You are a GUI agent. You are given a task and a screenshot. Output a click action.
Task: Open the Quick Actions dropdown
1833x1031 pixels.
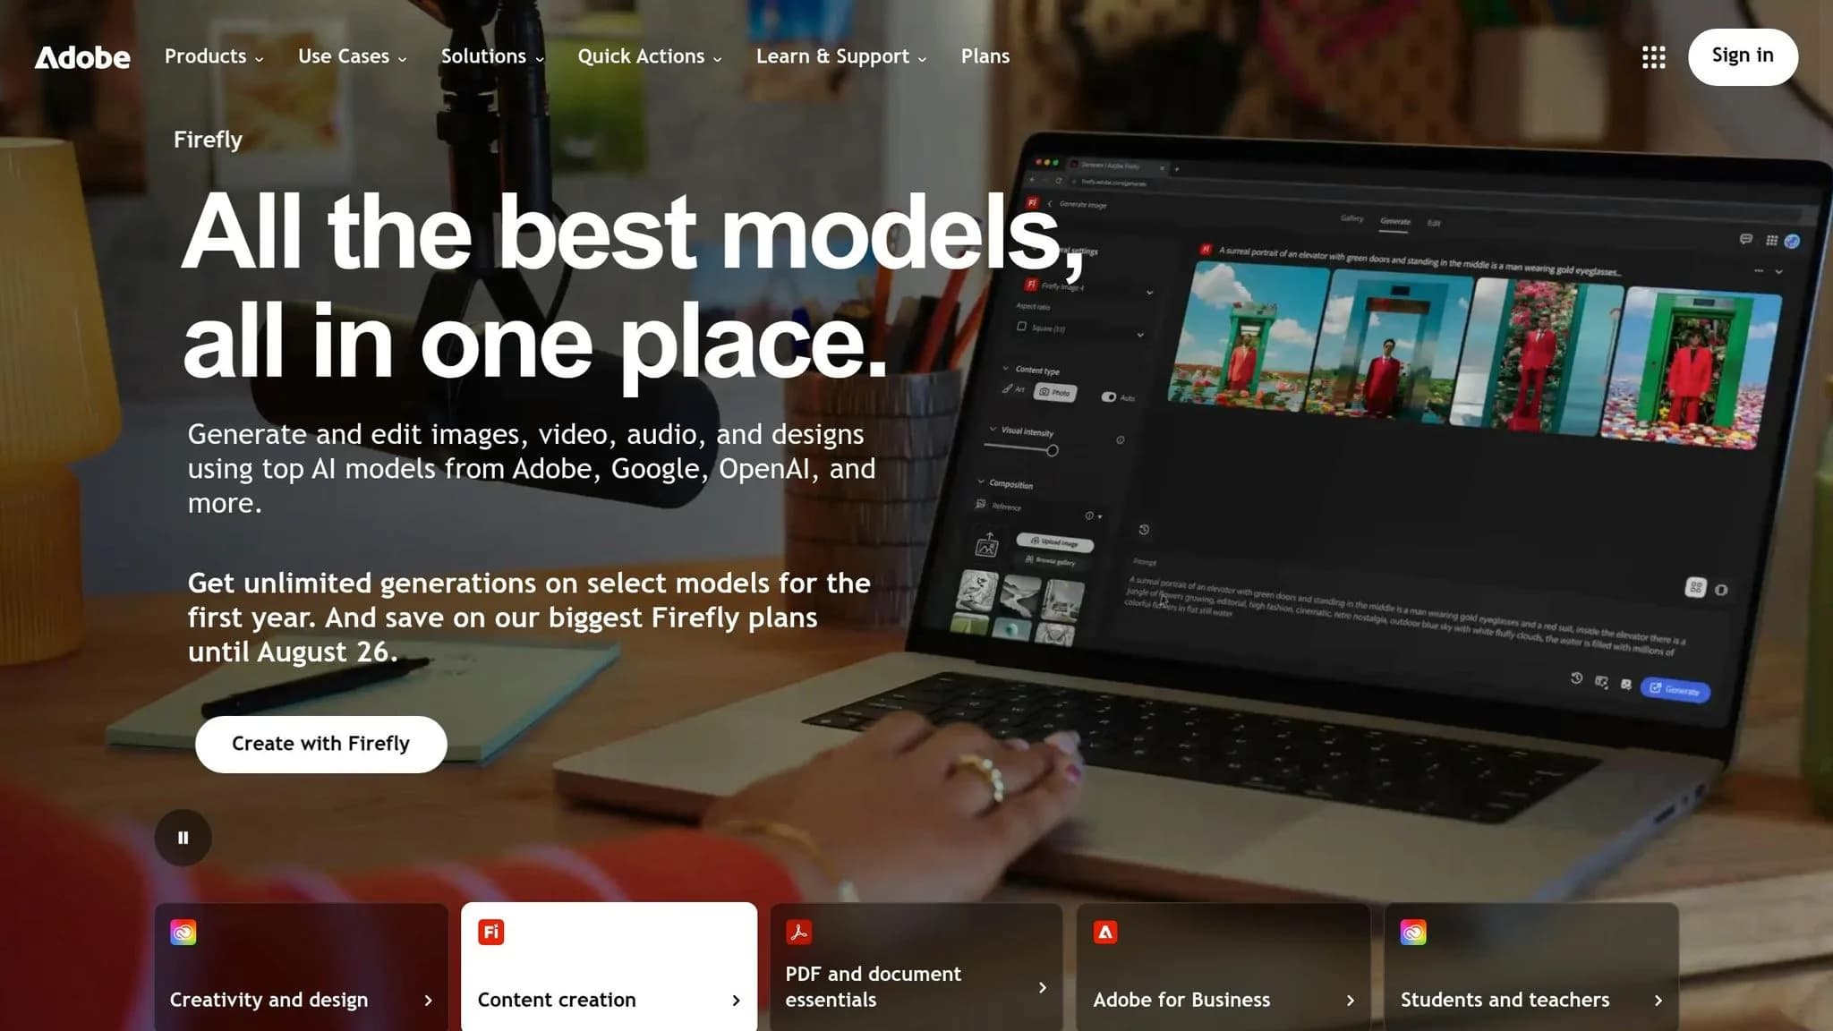click(650, 56)
